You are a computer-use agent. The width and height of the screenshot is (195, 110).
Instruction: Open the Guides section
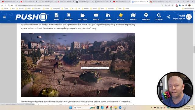(x=133, y=17)
